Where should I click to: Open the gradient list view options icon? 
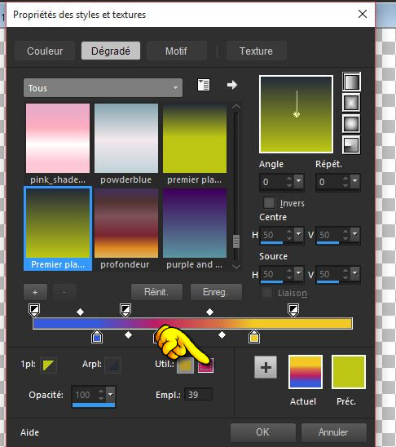204,85
